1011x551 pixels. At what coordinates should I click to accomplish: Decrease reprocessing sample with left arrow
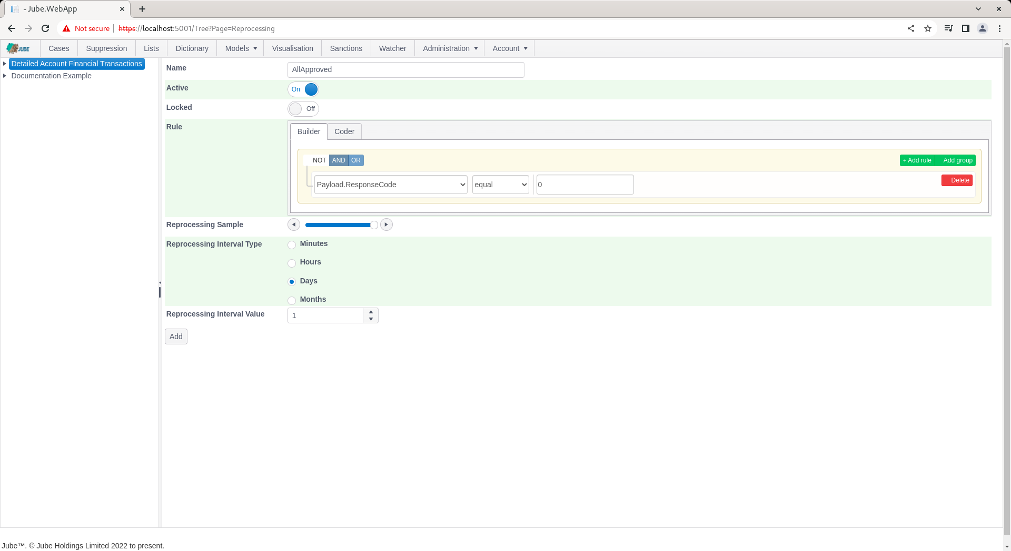294,225
